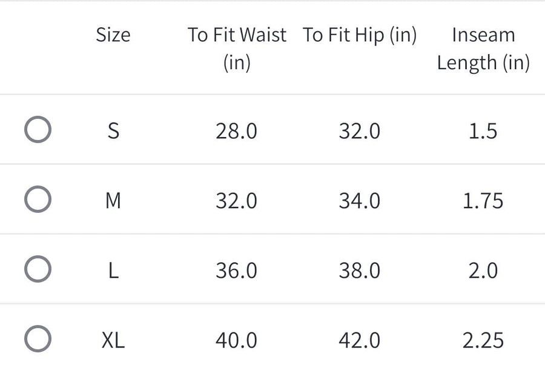The image size is (545, 367).
Task: Click the 2.25 inseam length value
Action: [483, 340]
